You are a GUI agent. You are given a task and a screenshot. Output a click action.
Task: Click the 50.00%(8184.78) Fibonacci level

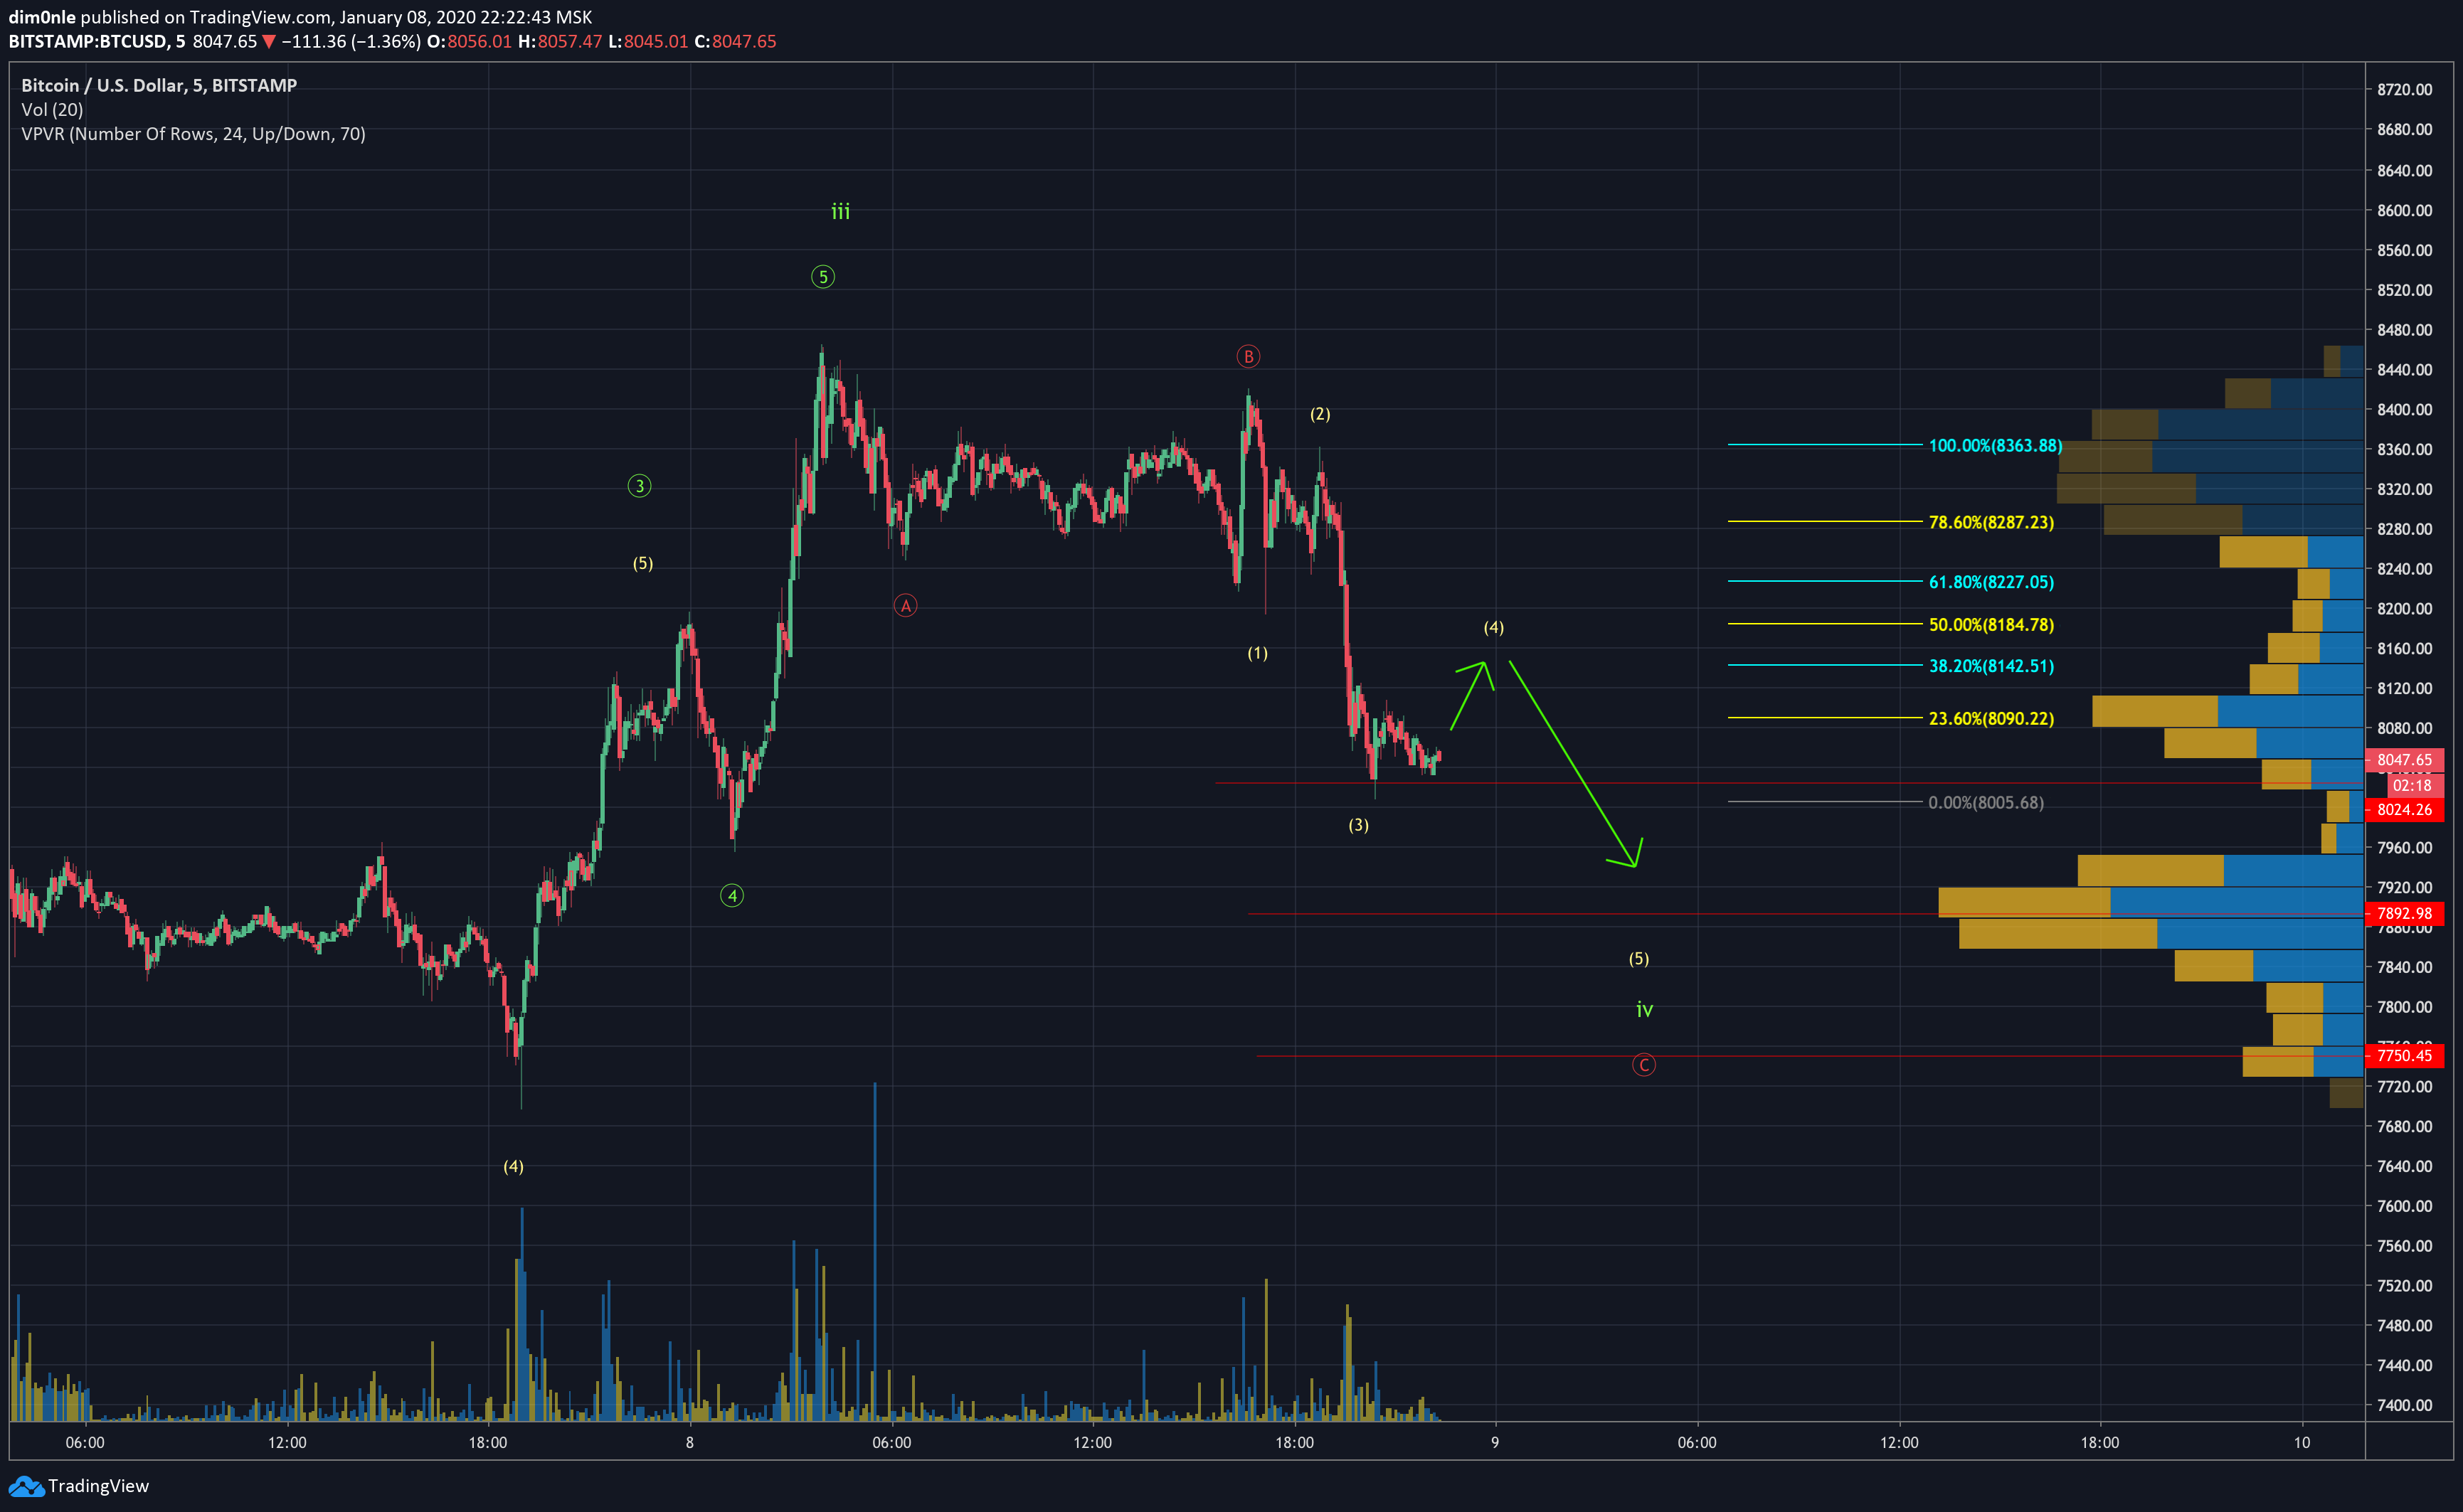(x=1991, y=624)
